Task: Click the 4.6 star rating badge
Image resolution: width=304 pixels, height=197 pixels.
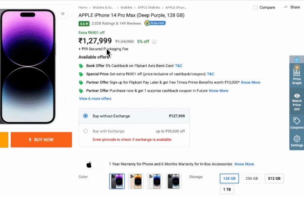Action: coord(84,23)
